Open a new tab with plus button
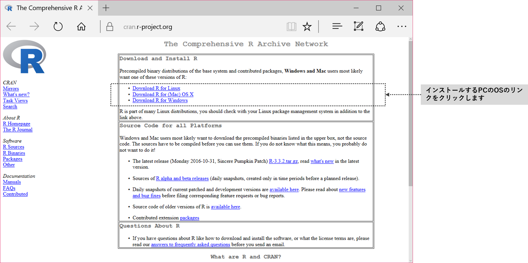528x263 pixels. [106, 8]
